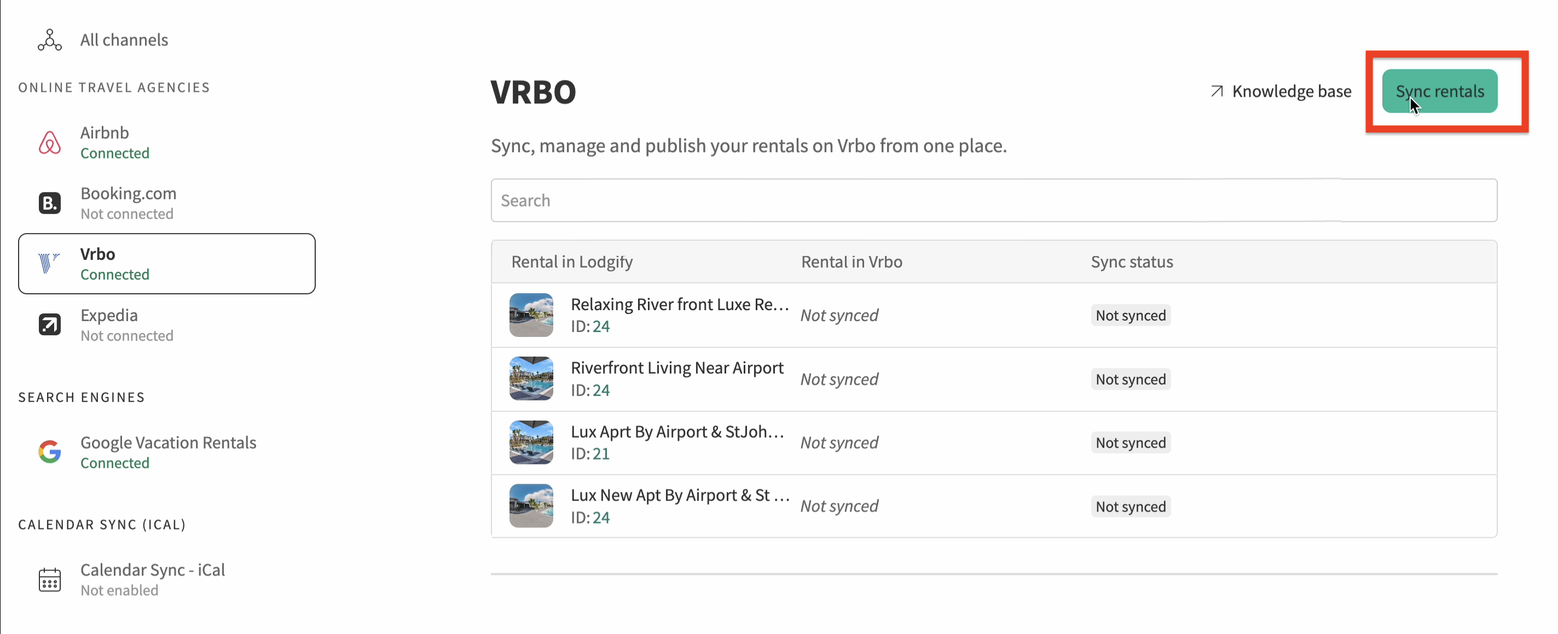Open Google Vacation Rentals channel
This screenshot has width=1558, height=634.
pyautogui.click(x=168, y=451)
